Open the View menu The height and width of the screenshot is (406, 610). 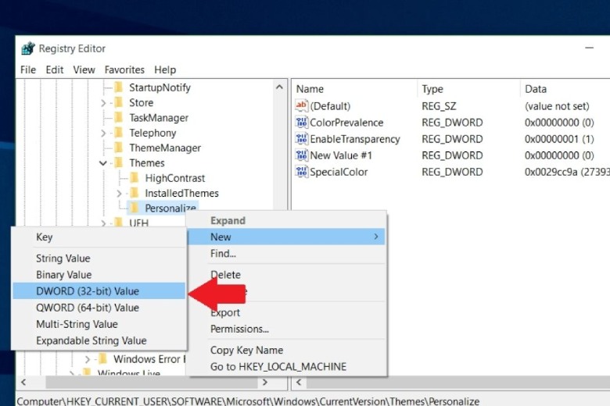84,70
